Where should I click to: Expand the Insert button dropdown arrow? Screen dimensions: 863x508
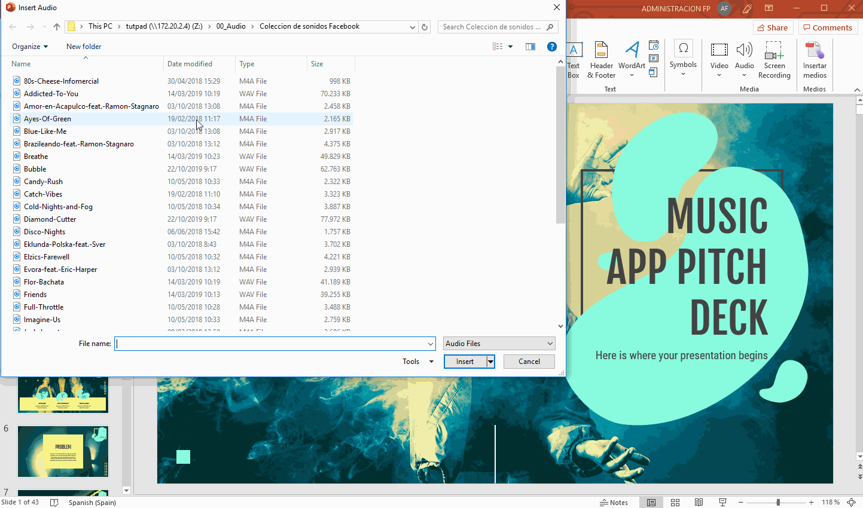coord(490,362)
